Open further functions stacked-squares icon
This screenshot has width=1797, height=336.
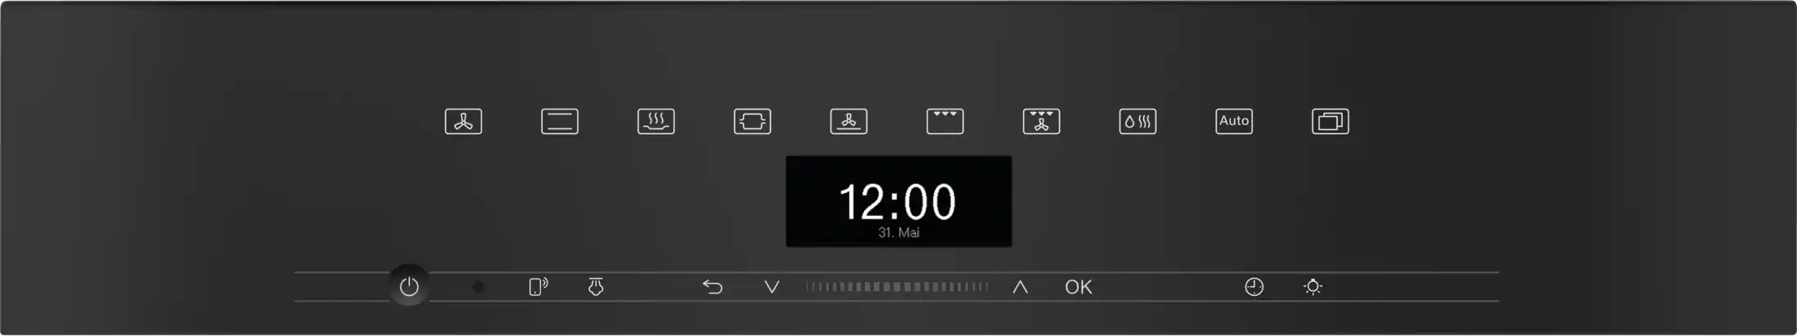click(1331, 122)
